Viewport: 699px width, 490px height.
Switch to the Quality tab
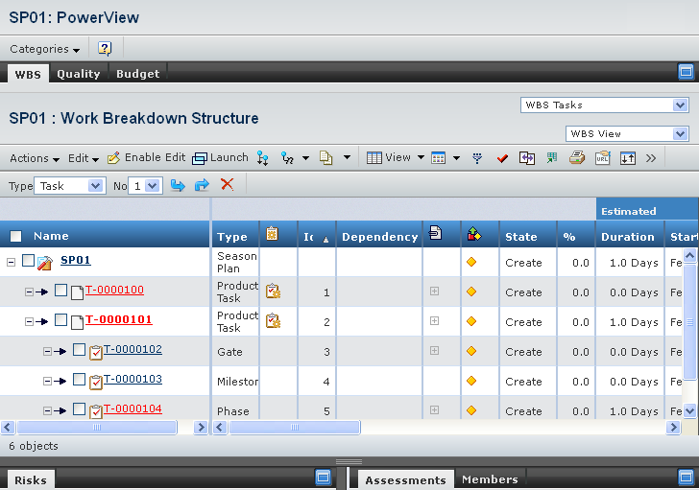point(79,74)
